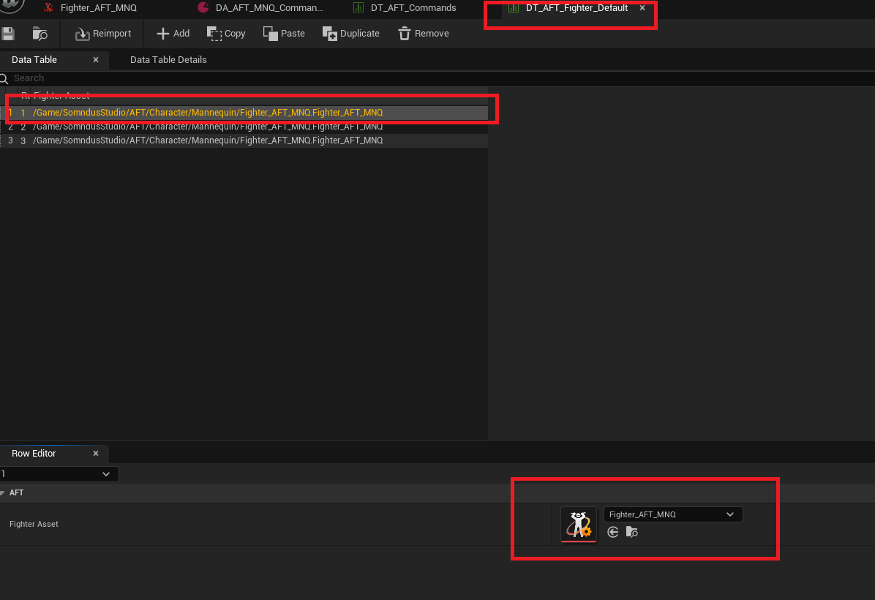This screenshot has height=600, width=875.
Task: Add a new row with Add button
Action: tap(173, 34)
